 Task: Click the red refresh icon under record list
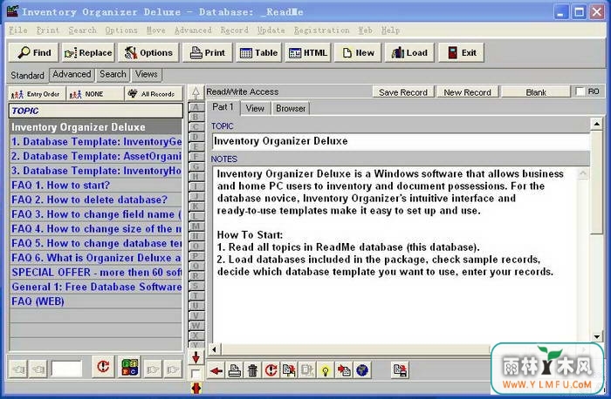pyautogui.click(x=103, y=367)
